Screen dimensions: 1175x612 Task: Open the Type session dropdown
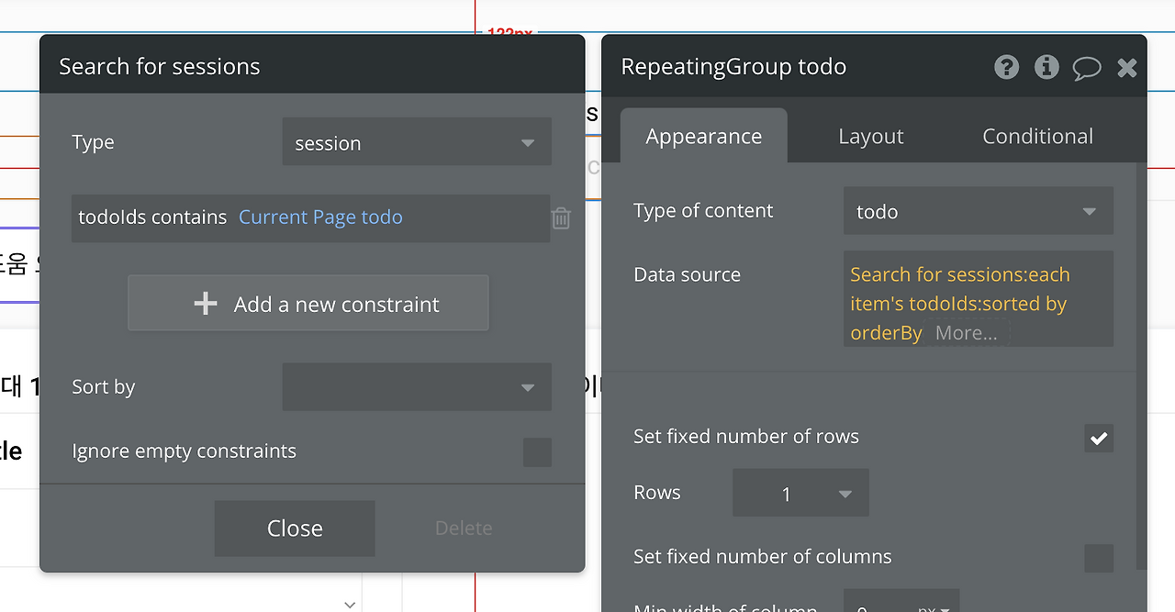(x=417, y=142)
